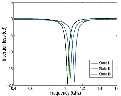
Task: Click the 'State II' legend label
Action: tap(104, 69)
